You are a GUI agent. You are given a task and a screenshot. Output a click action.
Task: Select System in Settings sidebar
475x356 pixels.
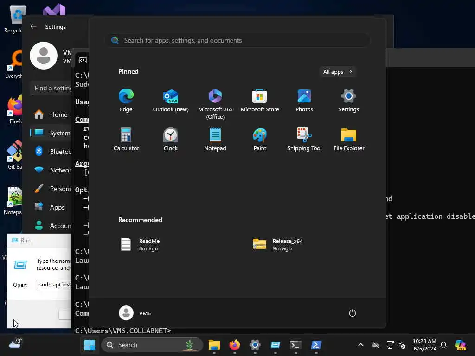coord(51,133)
